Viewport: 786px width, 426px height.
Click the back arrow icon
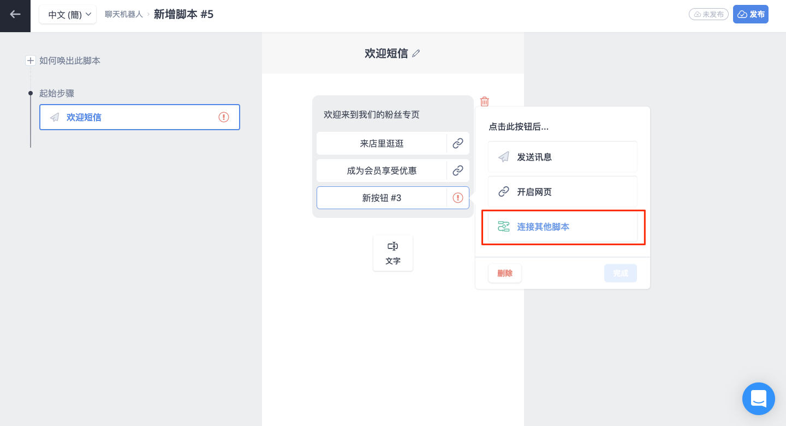15,14
